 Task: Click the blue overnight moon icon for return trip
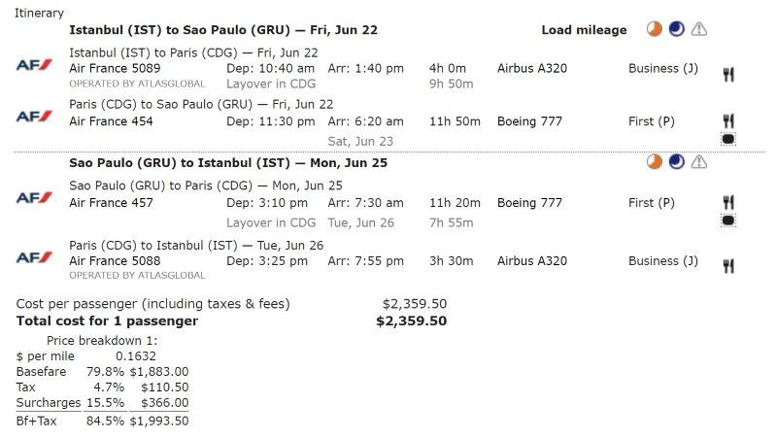click(677, 162)
